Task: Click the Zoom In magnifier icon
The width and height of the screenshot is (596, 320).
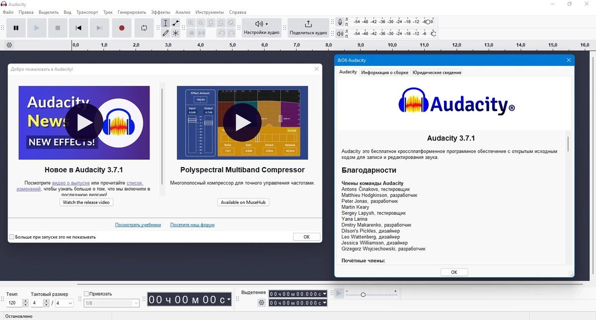Action: [x=191, y=23]
